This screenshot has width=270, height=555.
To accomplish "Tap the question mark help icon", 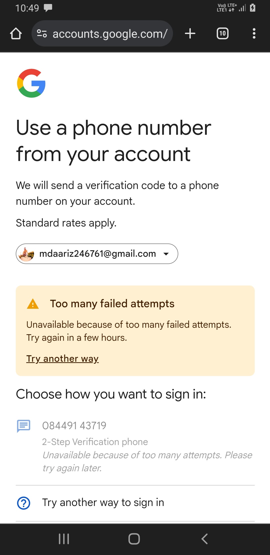I will click(23, 503).
